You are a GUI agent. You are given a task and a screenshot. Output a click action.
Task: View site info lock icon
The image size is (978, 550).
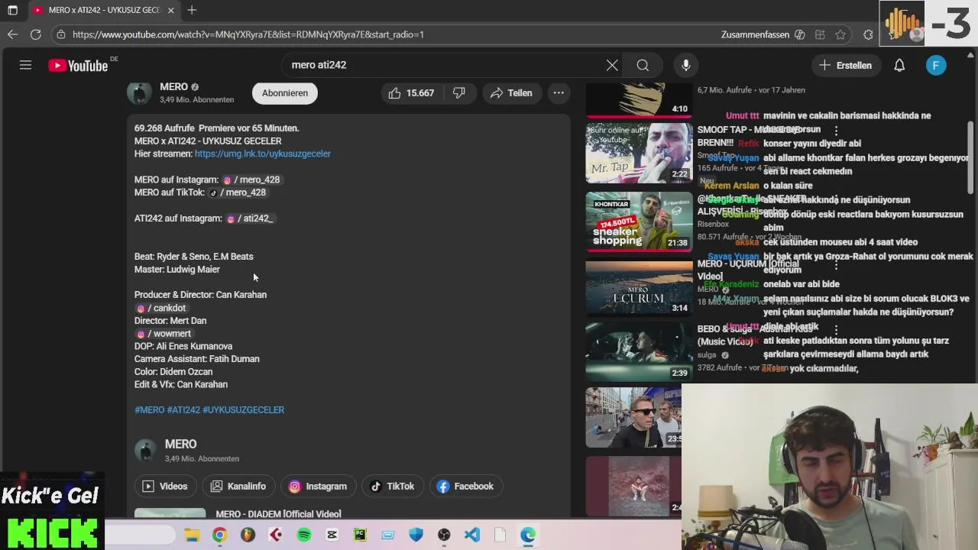61,34
